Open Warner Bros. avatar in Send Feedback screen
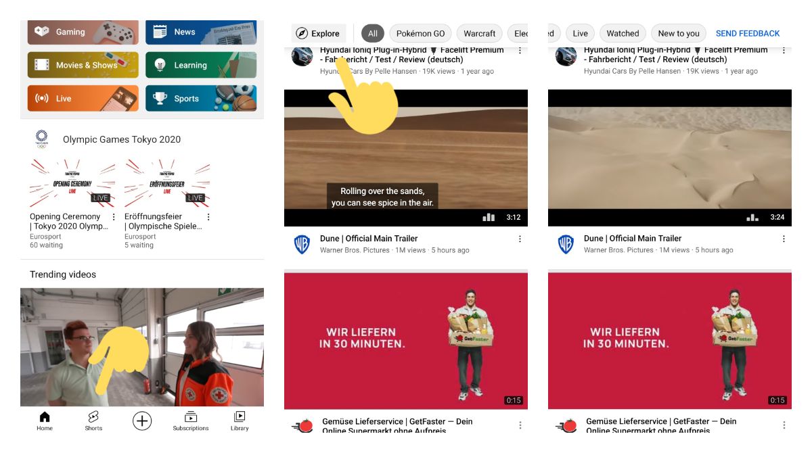Screen dimensions: 812x453 566,244
